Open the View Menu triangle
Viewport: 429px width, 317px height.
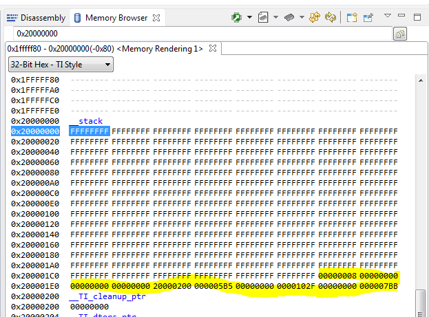pyautogui.click(x=388, y=16)
